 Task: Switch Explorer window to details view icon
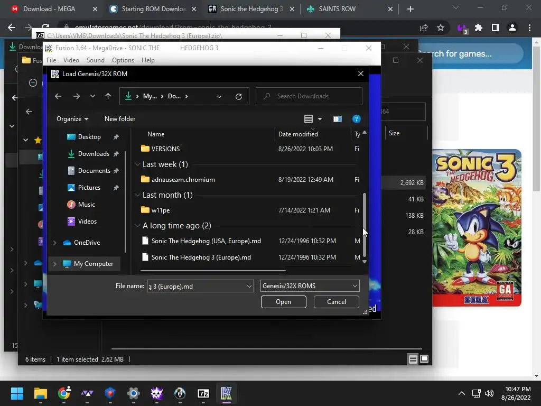pyautogui.click(x=413, y=359)
